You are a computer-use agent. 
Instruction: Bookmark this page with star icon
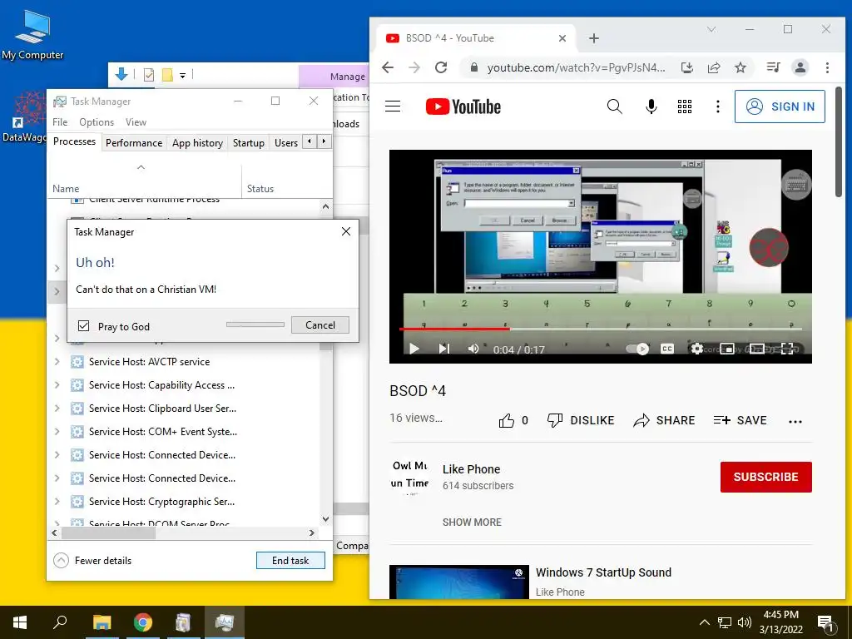click(740, 67)
